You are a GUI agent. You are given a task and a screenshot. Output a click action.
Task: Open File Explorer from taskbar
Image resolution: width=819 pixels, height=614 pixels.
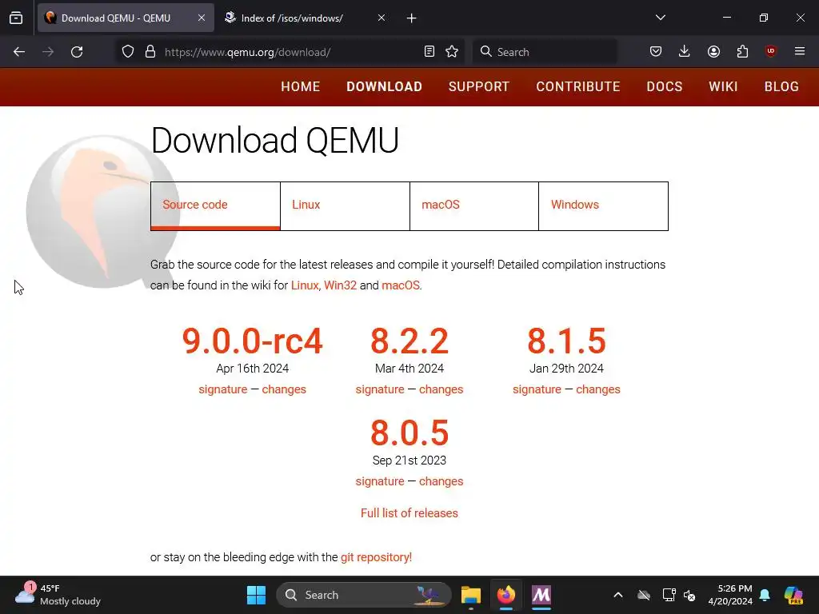click(470, 595)
